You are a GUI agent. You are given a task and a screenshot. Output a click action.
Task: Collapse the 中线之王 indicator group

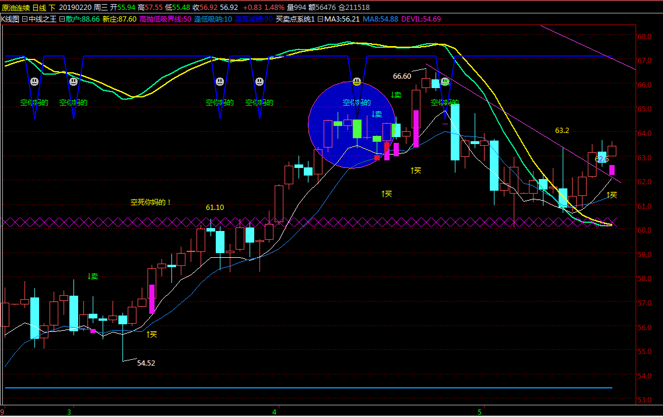point(25,19)
